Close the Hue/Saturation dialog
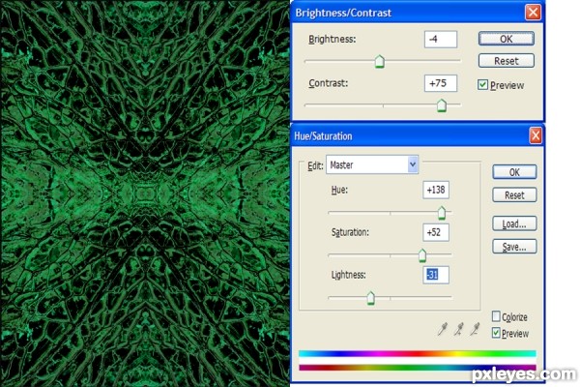 coord(536,135)
